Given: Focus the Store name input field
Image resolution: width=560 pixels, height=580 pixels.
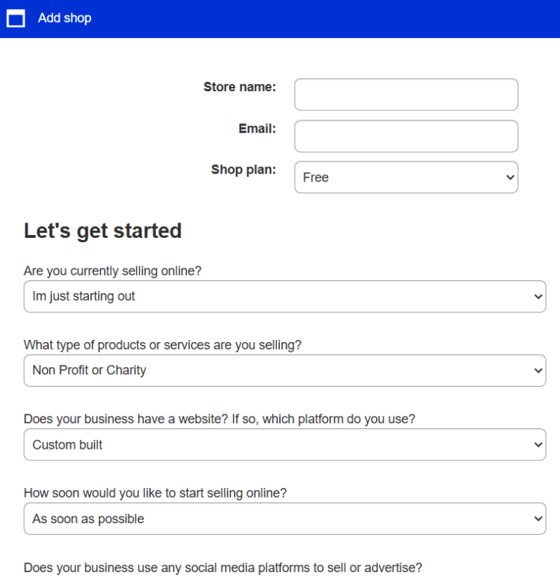Looking at the screenshot, I should pyautogui.click(x=405, y=95).
